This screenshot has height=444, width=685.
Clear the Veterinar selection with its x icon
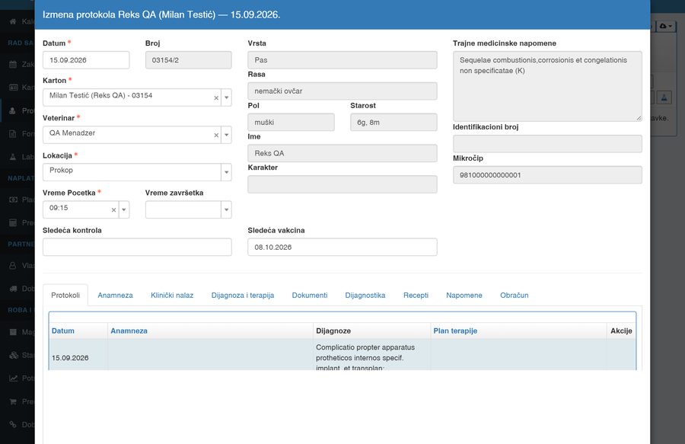point(216,136)
